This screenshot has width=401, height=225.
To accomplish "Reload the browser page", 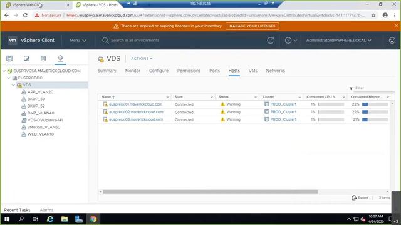I will [25, 15].
